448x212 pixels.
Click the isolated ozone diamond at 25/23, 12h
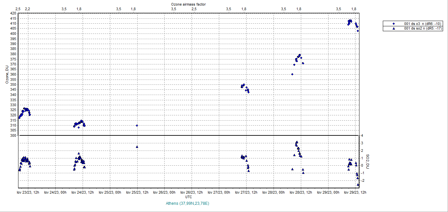pos(137,126)
